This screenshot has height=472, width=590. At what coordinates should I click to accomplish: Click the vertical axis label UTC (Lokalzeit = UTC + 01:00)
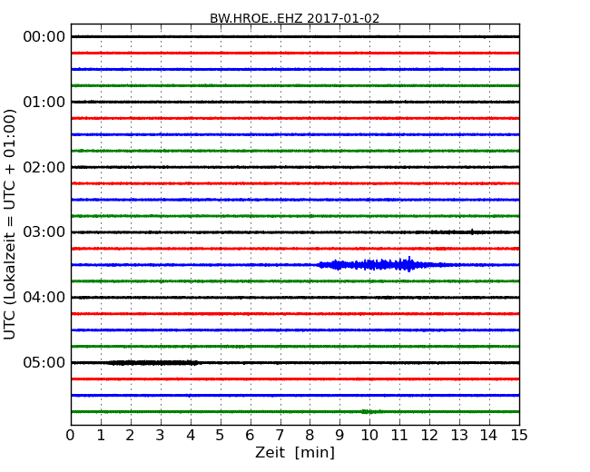10,224
